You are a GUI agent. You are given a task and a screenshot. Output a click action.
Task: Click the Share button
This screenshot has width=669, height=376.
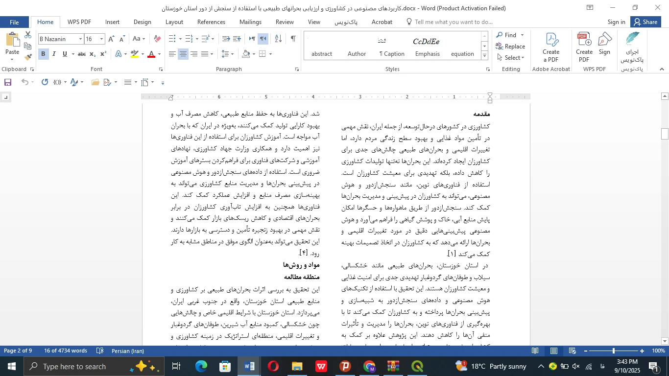coord(645,22)
